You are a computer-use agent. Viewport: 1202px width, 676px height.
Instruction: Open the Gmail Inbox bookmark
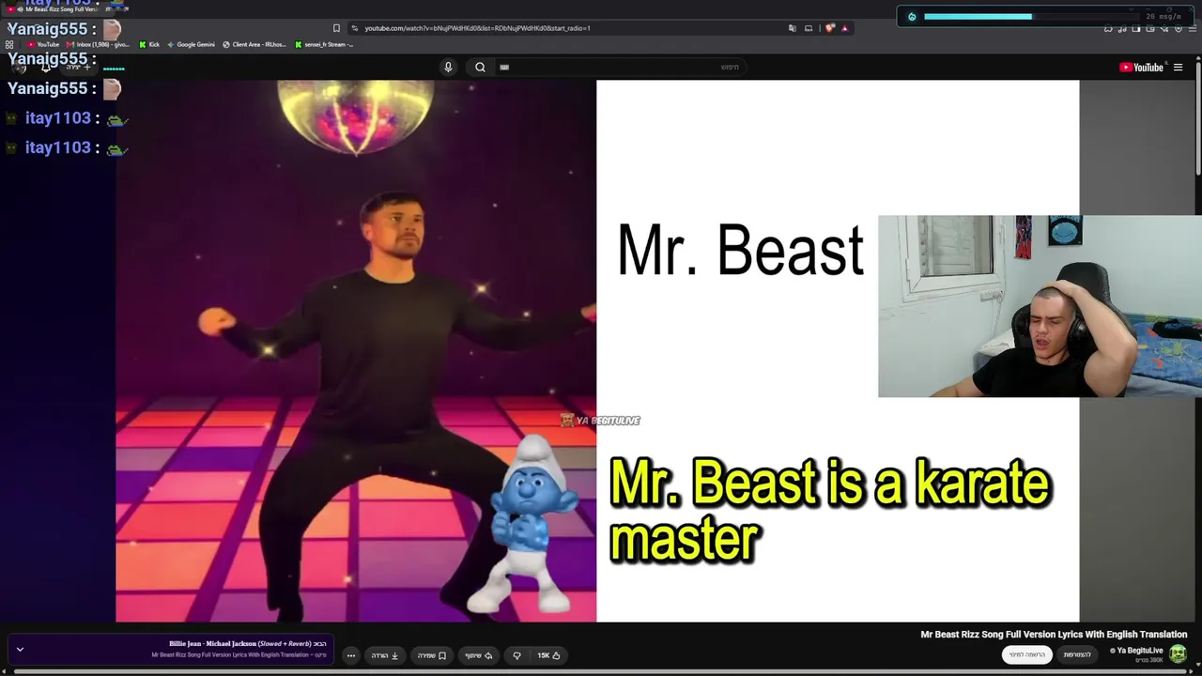[99, 44]
